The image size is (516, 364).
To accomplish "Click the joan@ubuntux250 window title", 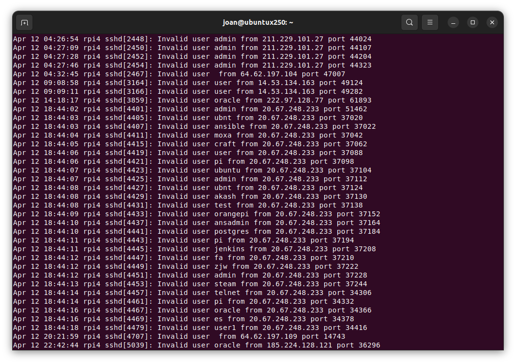I will click(258, 22).
